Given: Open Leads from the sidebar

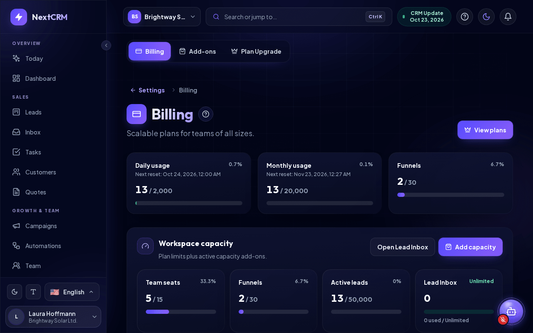Looking at the screenshot, I should [x=53, y=112].
